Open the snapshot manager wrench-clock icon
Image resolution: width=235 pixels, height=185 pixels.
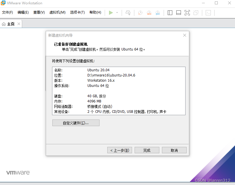(x=158, y=13)
